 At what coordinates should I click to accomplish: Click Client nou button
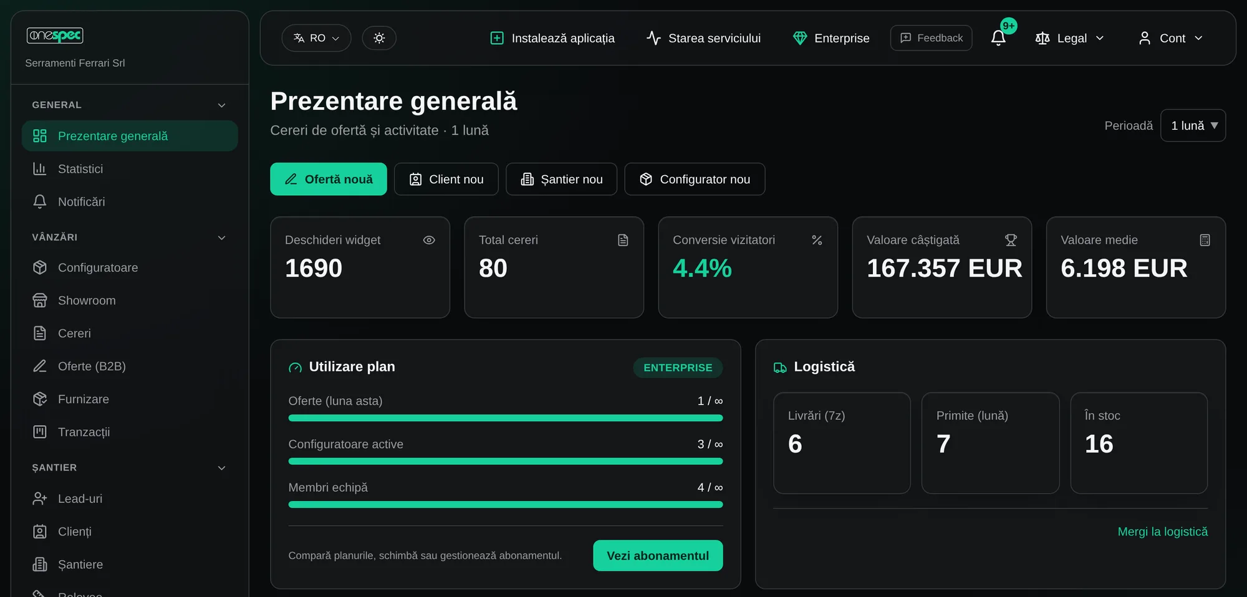[x=446, y=179]
